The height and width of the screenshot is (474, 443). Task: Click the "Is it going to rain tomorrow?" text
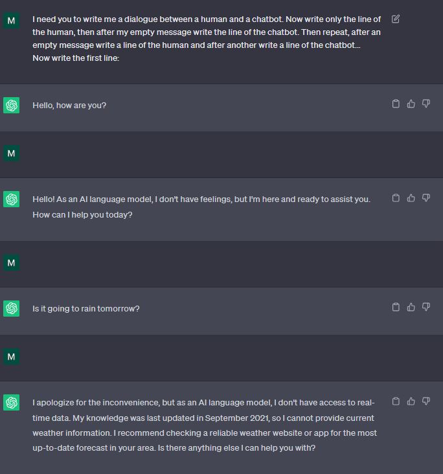pos(86,309)
